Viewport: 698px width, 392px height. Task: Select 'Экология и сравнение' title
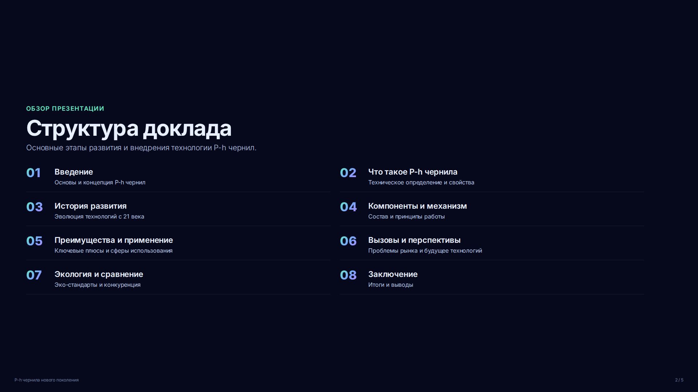point(99,274)
